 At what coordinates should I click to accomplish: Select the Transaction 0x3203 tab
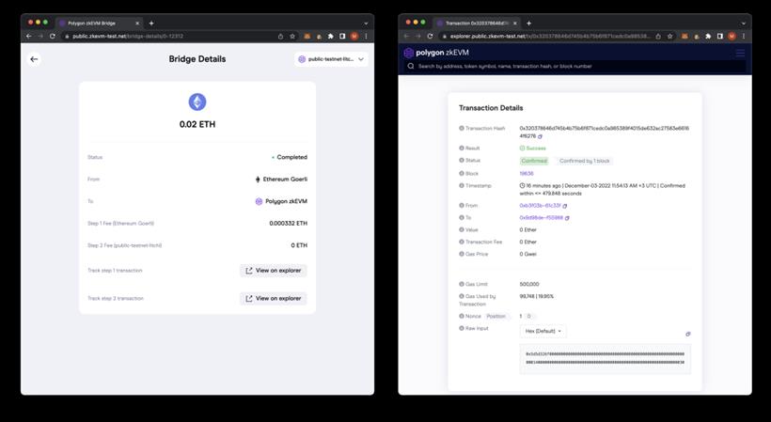(x=477, y=23)
